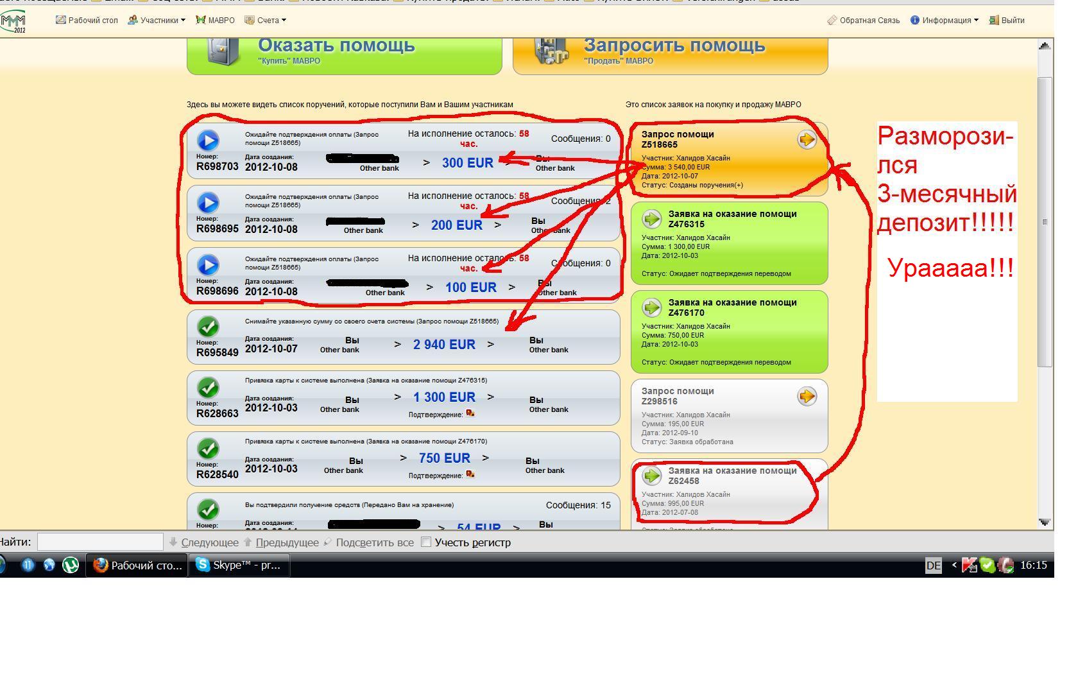Image resolution: width=1078 pixels, height=674 pixels.
Task: Expand the Информация dropdown
Action: click(945, 20)
